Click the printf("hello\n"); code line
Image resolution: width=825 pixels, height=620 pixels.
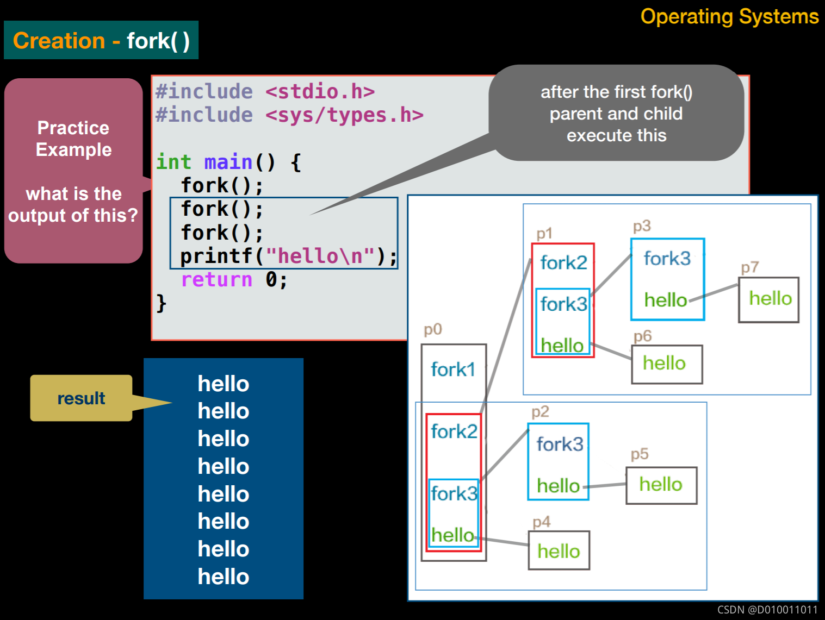tap(289, 256)
